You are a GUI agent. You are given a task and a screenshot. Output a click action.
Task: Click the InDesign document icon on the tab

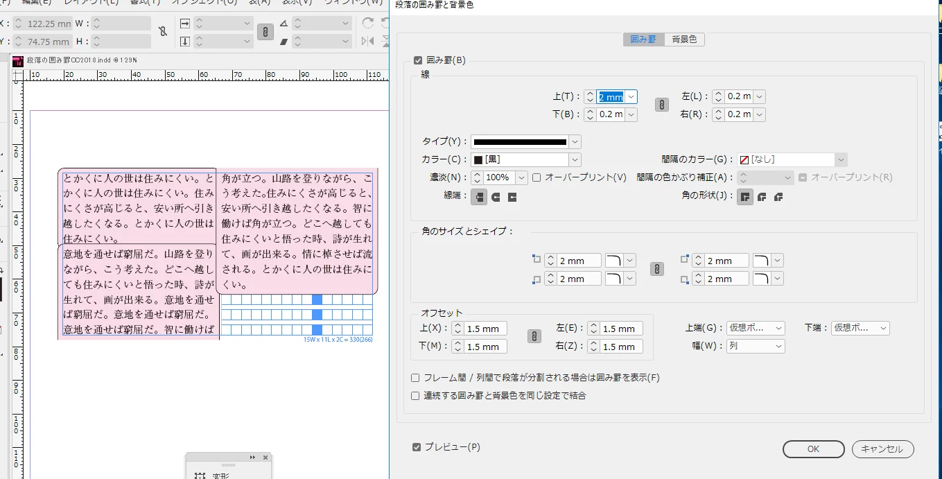[18, 60]
